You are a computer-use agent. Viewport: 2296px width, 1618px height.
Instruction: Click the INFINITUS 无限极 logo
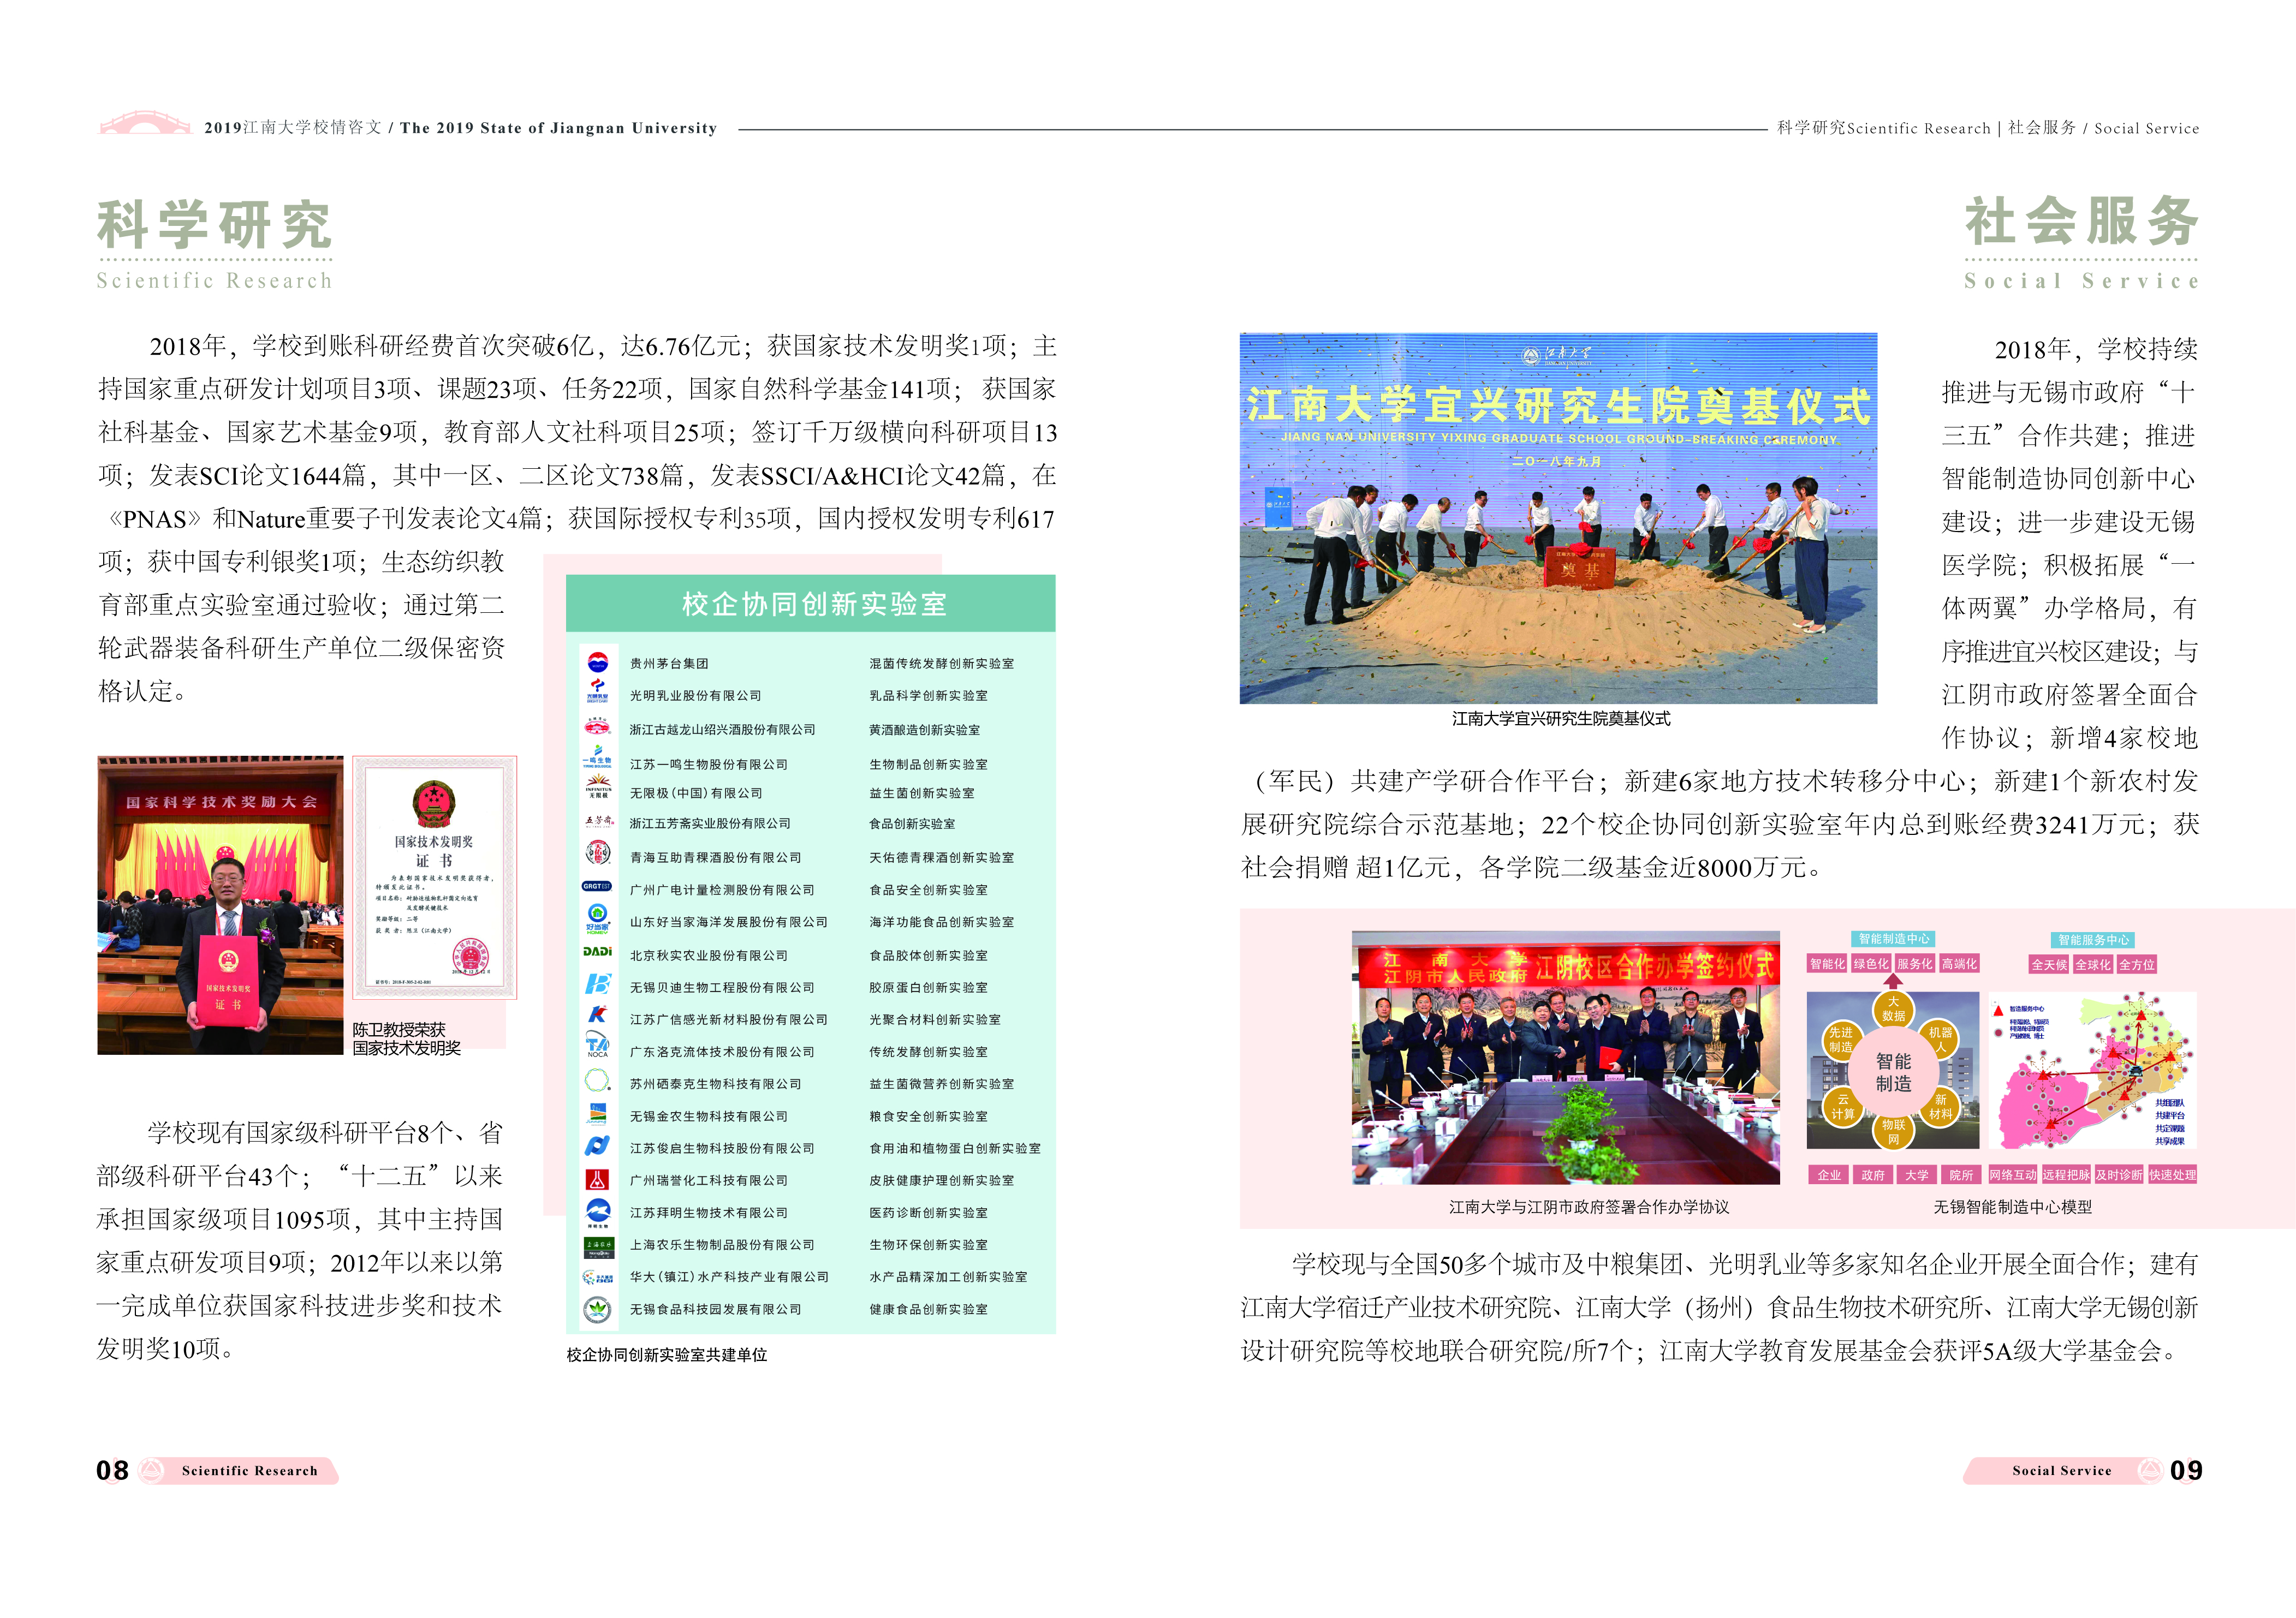(x=598, y=785)
